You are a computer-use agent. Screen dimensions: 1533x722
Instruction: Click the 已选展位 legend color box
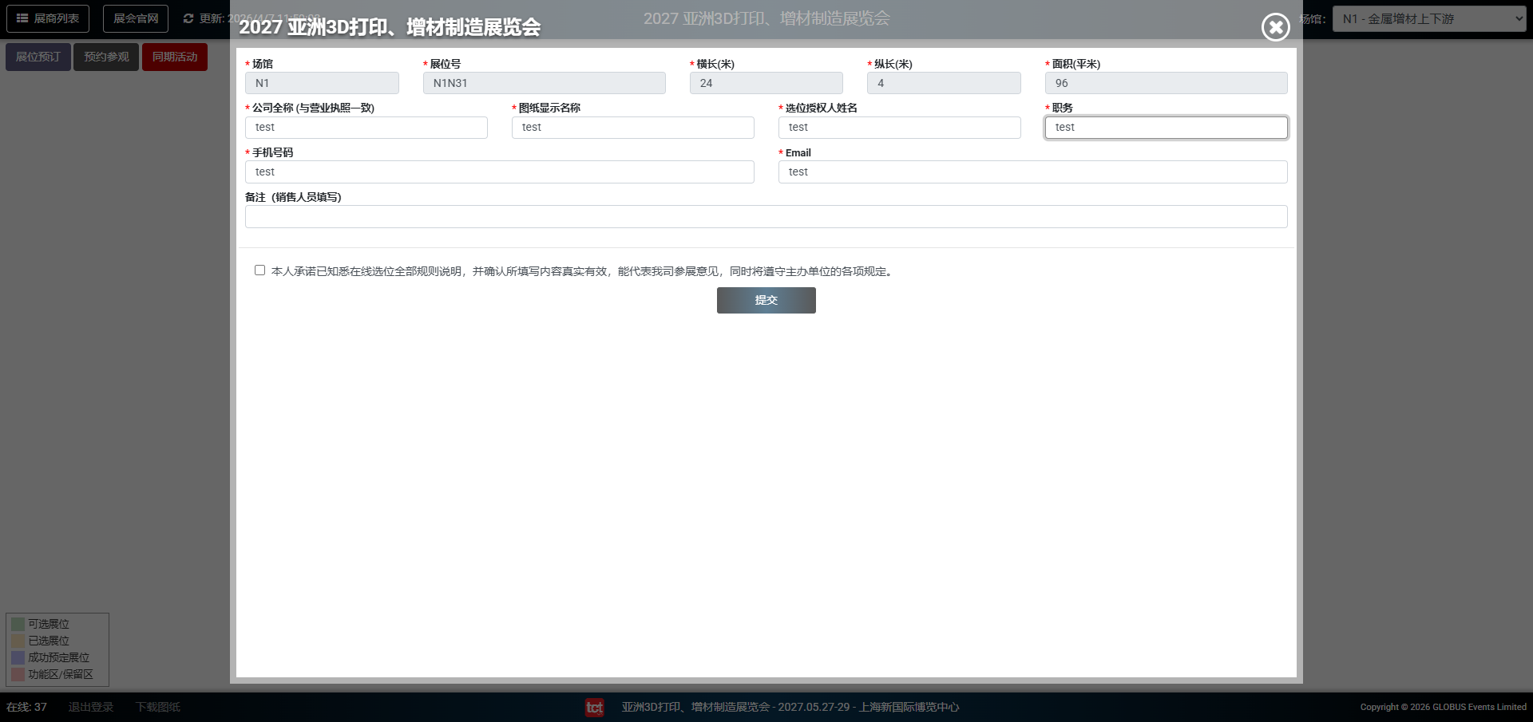click(18, 641)
